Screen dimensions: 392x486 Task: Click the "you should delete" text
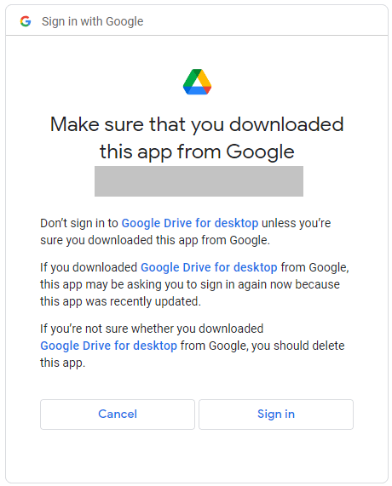pos(298,346)
